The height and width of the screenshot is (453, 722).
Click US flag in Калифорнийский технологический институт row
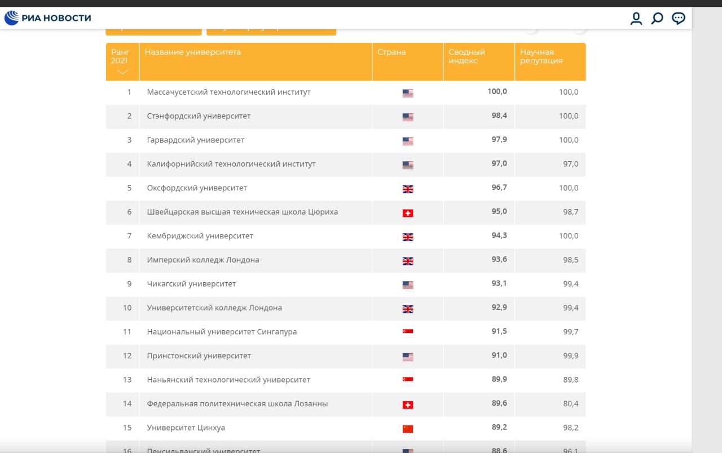[408, 165]
